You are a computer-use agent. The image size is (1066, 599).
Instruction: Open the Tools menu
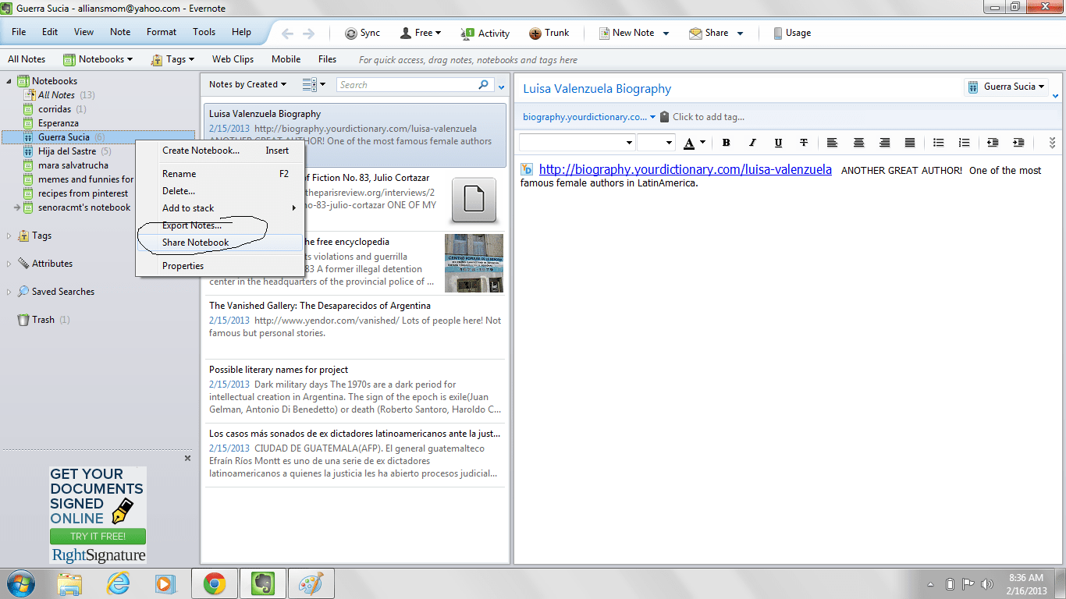click(204, 32)
